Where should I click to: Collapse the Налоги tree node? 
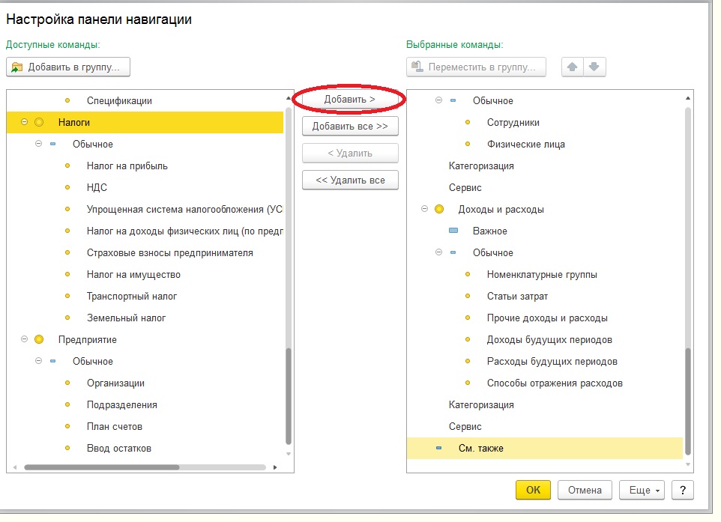(x=25, y=122)
